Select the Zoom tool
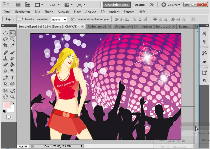Screen dimensions: 210x149 click(12, 97)
